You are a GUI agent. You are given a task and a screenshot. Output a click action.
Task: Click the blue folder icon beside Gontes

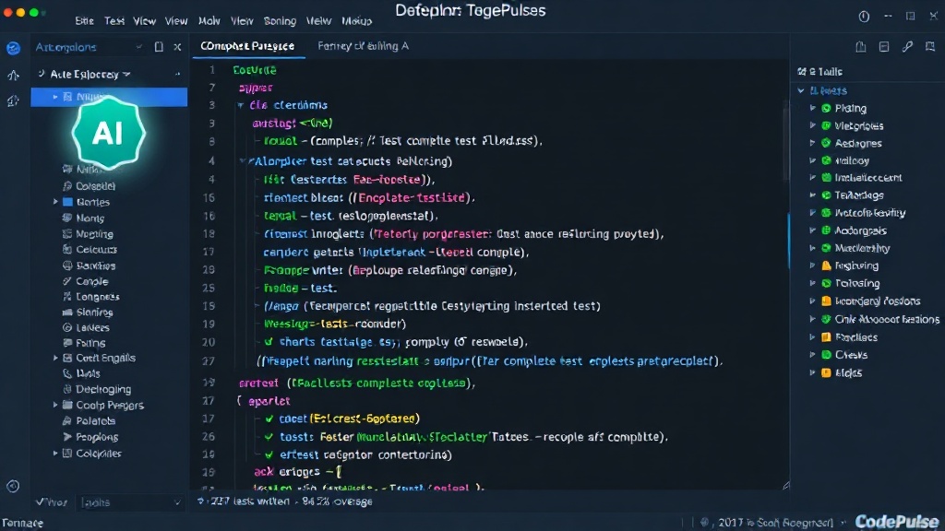pos(67,202)
